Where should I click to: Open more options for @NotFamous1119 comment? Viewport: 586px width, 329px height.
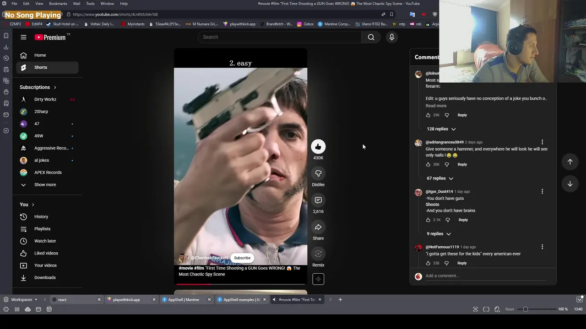click(x=542, y=247)
